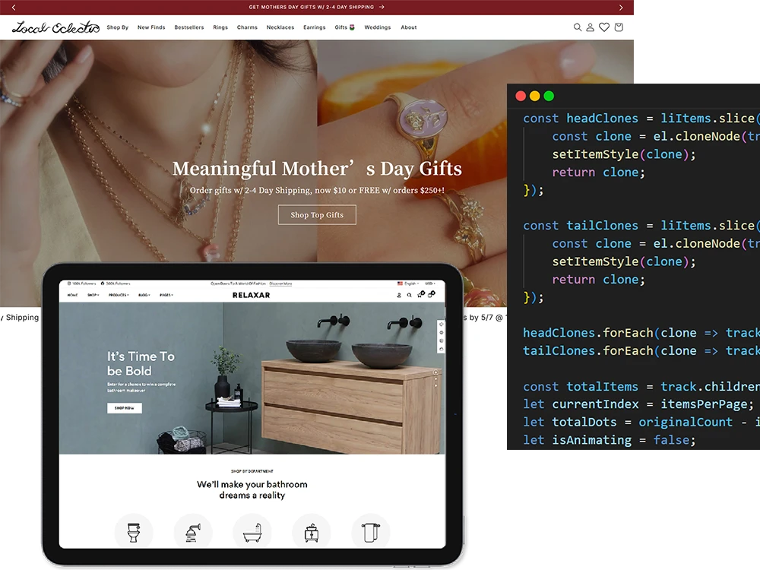The height and width of the screenshot is (570, 760).
Task: Open the wishlist icon on Relaxar header
Action: 421,294
